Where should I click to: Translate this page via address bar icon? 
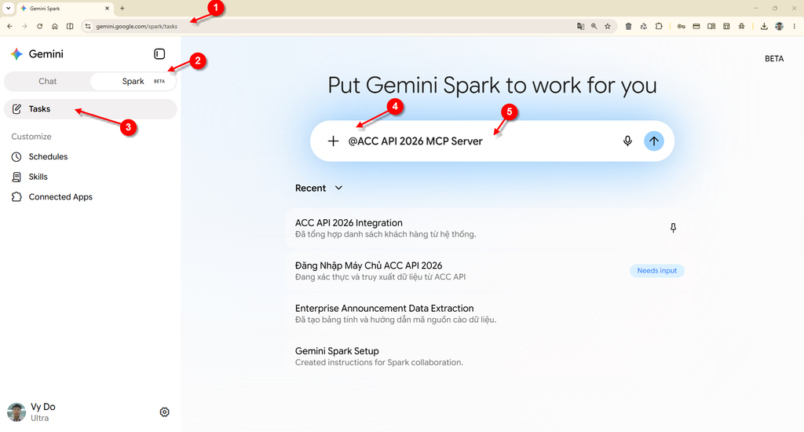(x=580, y=26)
